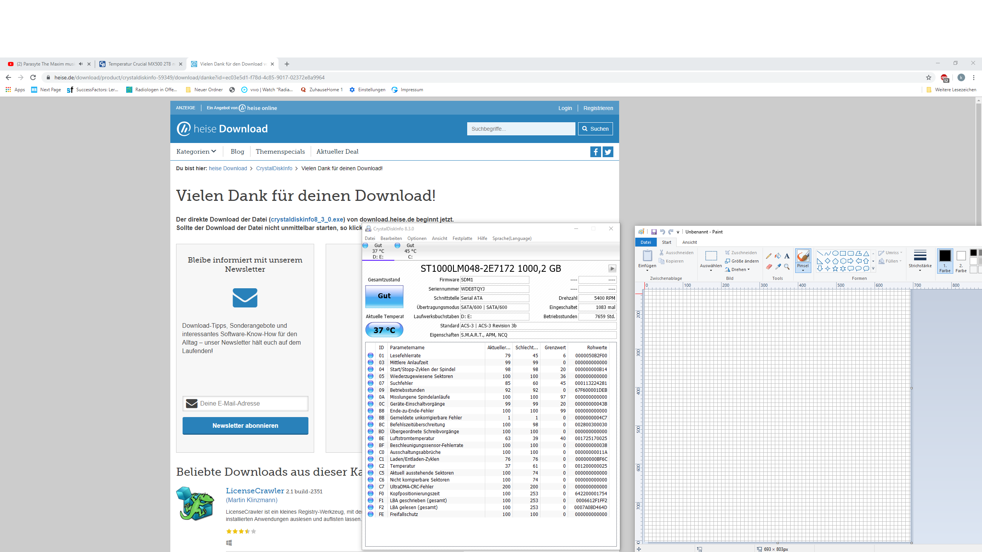Select the Fill bucket tool
The width and height of the screenshot is (982, 552).
778,256
